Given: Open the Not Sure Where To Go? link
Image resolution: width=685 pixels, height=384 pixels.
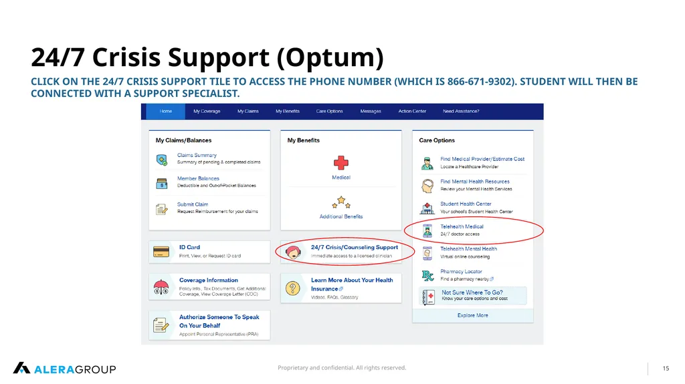Looking at the screenshot, I should coord(472,293).
